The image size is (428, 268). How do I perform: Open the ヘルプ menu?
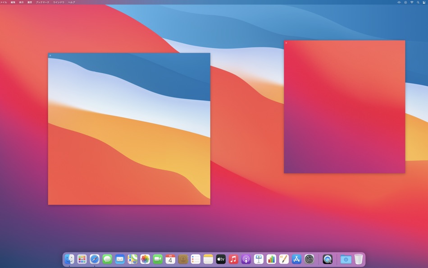click(72, 2)
